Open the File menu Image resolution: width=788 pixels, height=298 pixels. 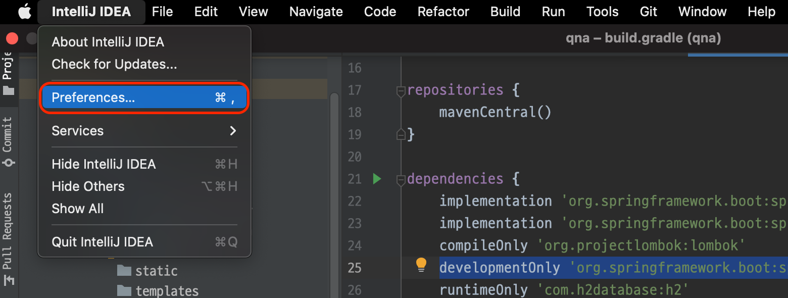coord(162,12)
